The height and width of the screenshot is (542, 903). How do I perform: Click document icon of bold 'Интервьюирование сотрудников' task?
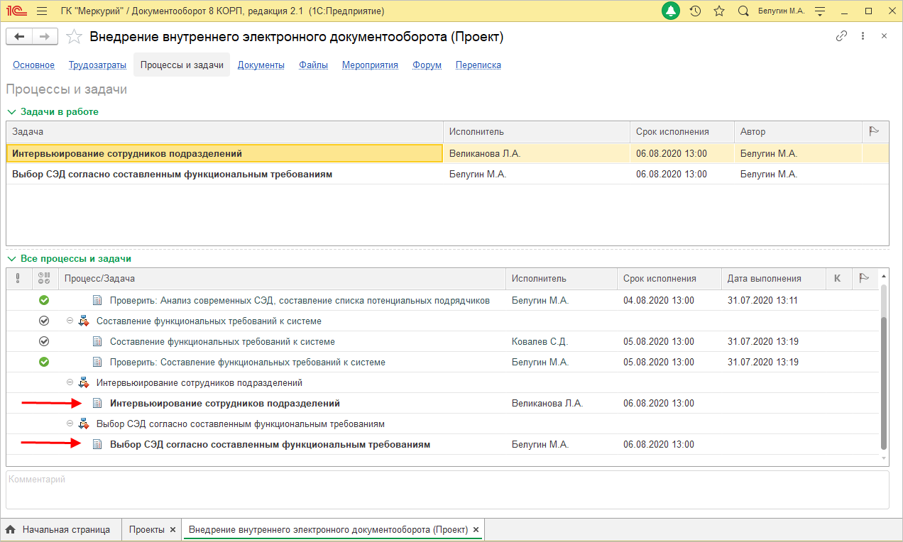[x=98, y=403]
